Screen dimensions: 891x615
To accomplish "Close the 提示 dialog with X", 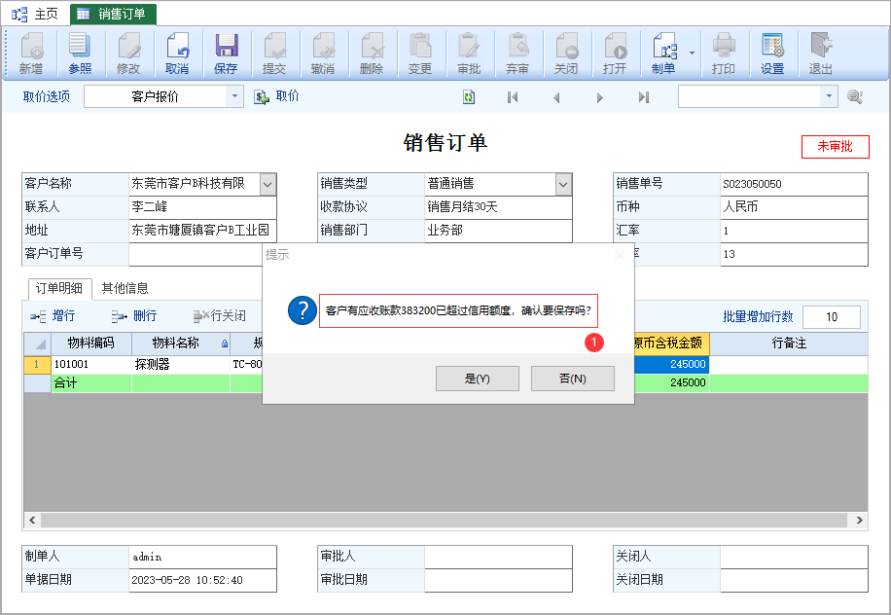I will [x=620, y=255].
